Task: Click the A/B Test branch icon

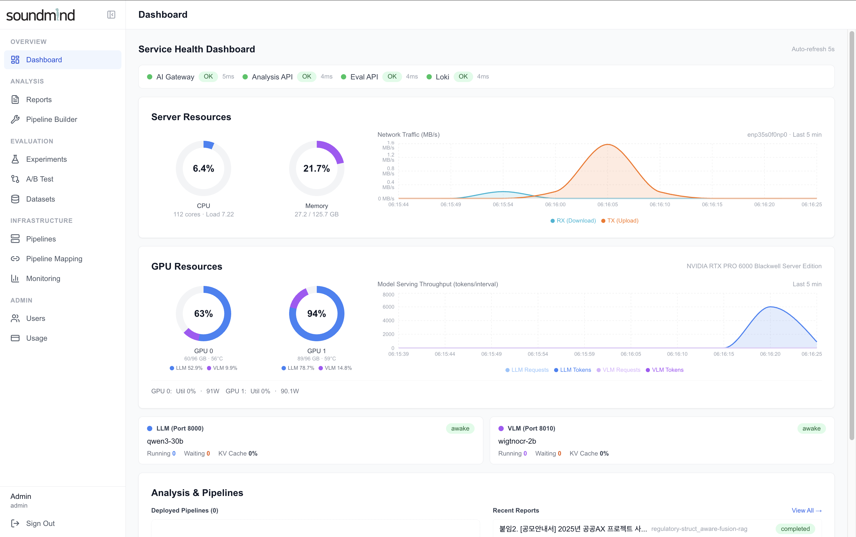Action: (15, 179)
